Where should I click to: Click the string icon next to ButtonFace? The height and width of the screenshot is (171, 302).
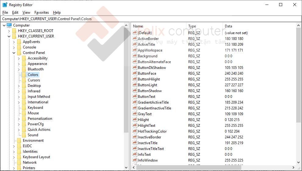click(x=135, y=73)
